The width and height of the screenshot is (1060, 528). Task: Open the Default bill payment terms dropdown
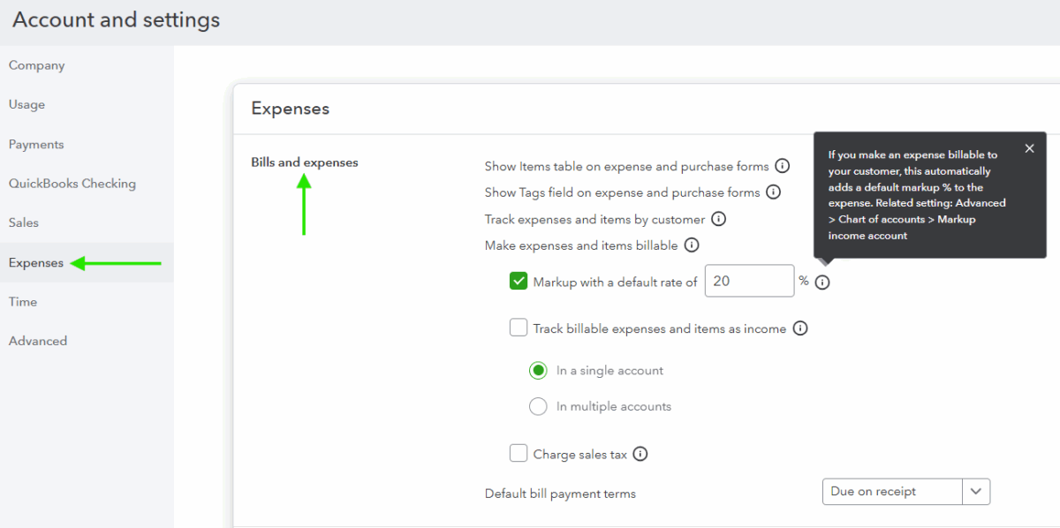(976, 491)
